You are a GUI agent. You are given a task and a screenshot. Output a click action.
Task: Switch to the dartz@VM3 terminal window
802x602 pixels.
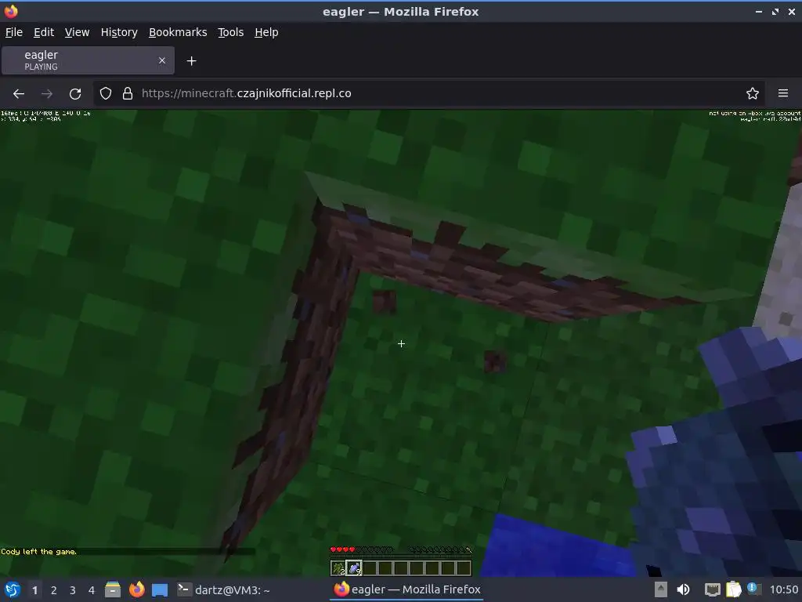(223, 589)
